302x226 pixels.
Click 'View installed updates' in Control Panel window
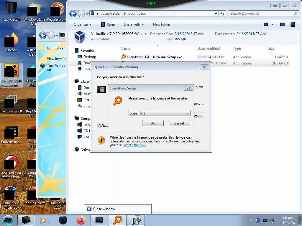click(x=56, y=59)
